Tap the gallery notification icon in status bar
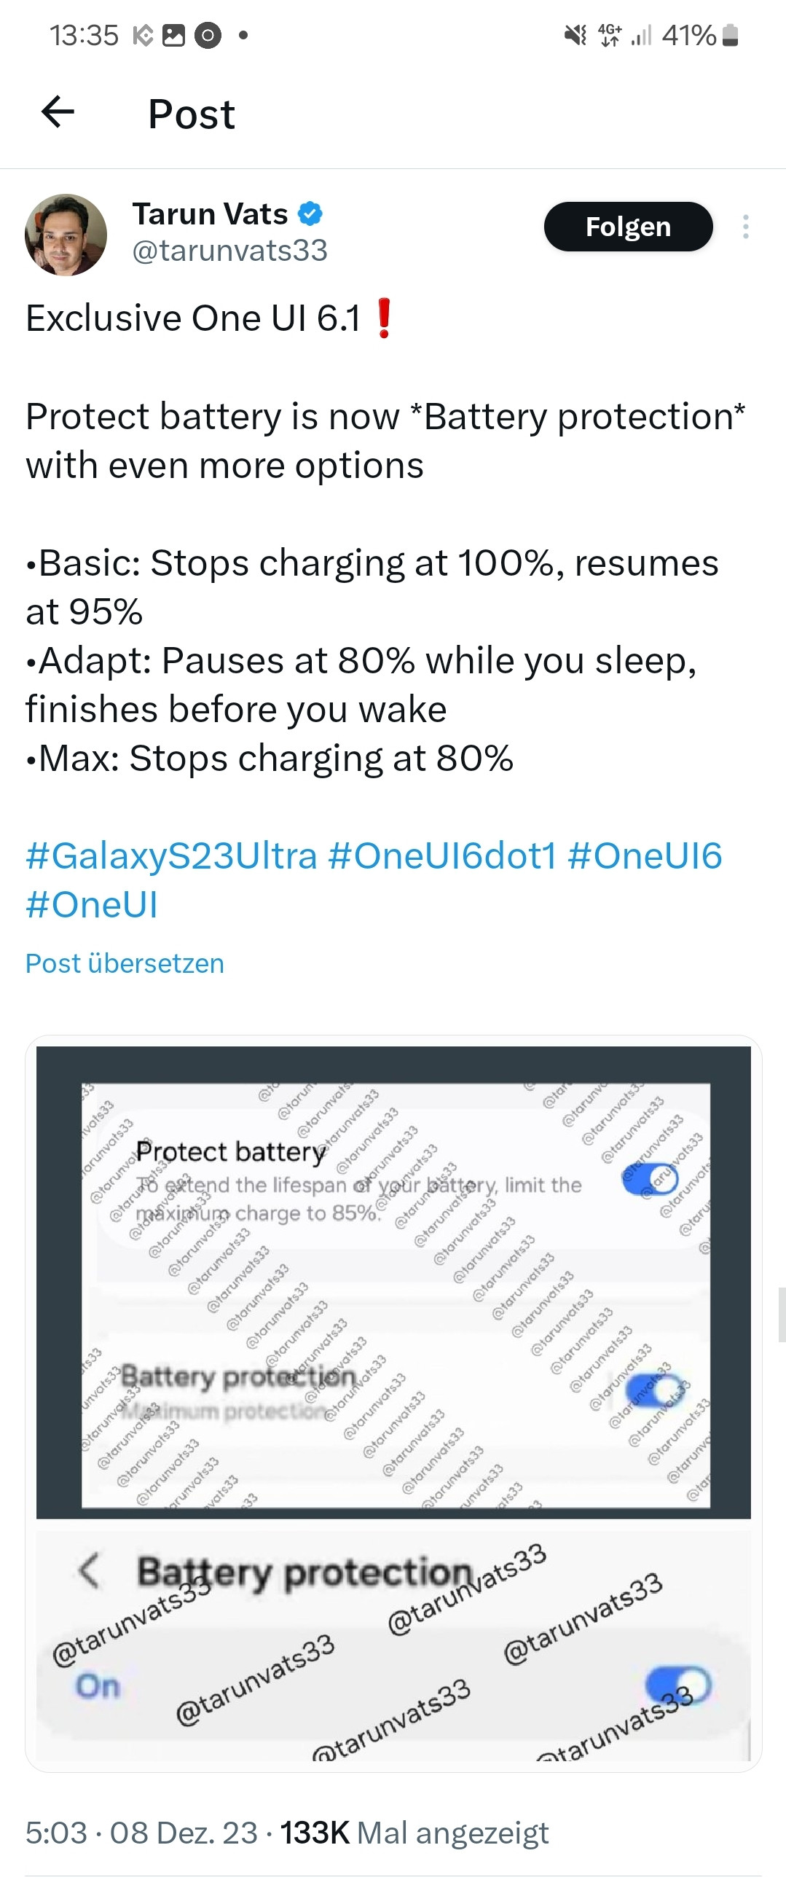 click(x=173, y=35)
